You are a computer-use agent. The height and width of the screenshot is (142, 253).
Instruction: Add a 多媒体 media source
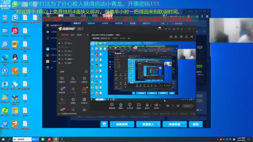click(139, 106)
